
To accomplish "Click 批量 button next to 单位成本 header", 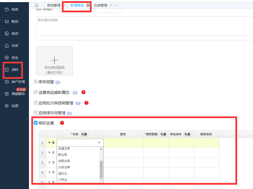I will point(187,134).
